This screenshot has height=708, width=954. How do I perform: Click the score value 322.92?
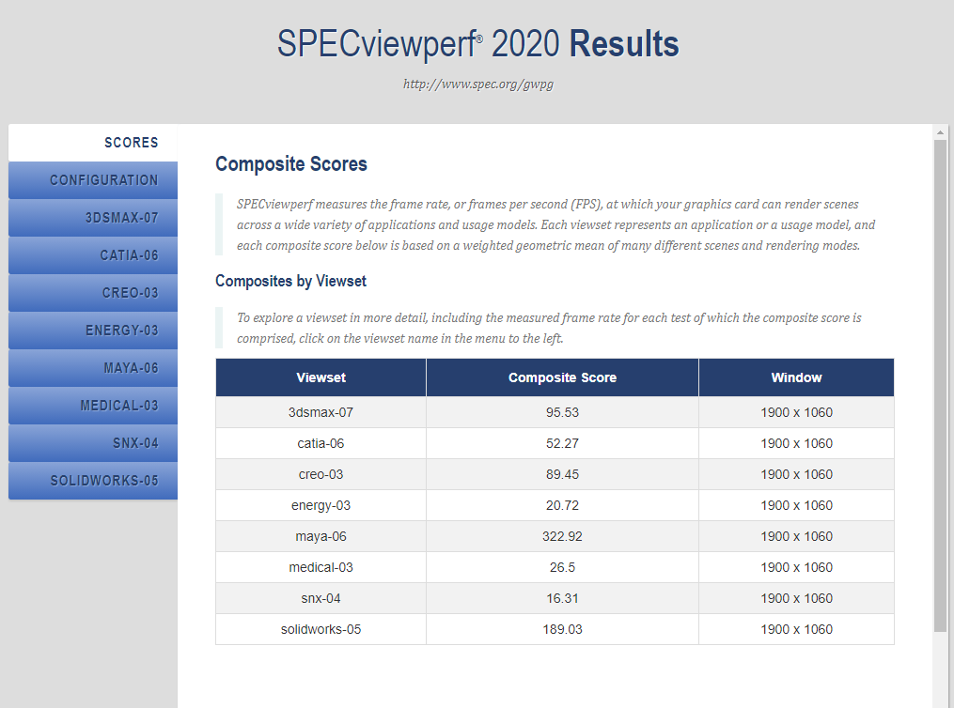click(x=562, y=536)
